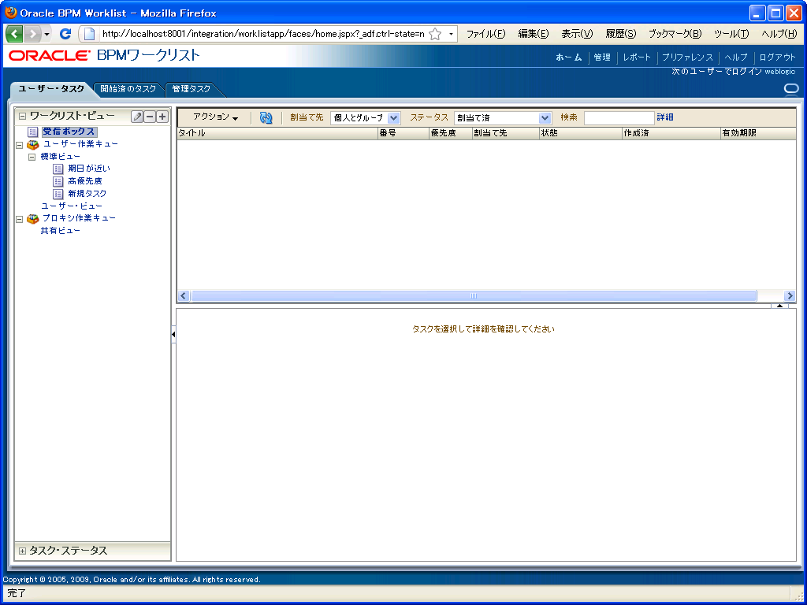Click the pencil edit icon for worklist views
This screenshot has width=807, height=605.
136,117
